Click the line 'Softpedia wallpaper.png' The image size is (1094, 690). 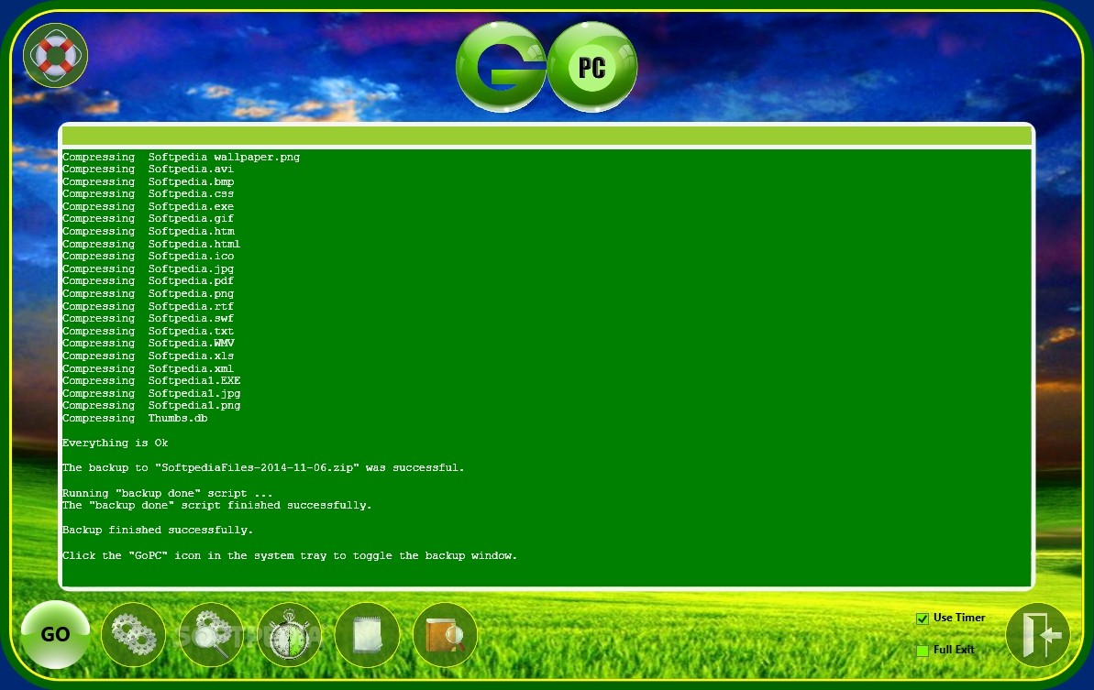182,157
